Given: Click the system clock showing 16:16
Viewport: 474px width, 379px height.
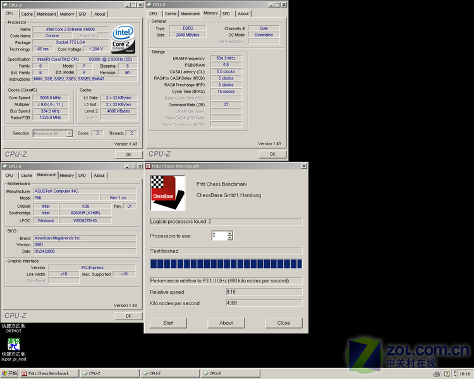Looking at the screenshot, I should [x=465, y=374].
